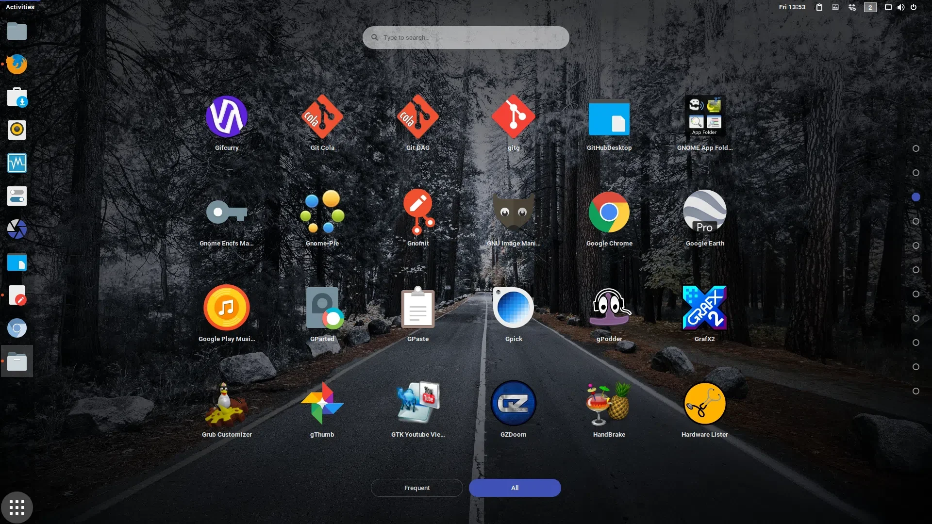The image size is (932, 524).
Task: Switch to the Frequent apps tab
Action: pyautogui.click(x=416, y=488)
